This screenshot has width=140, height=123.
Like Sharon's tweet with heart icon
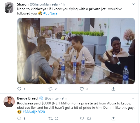82,89
